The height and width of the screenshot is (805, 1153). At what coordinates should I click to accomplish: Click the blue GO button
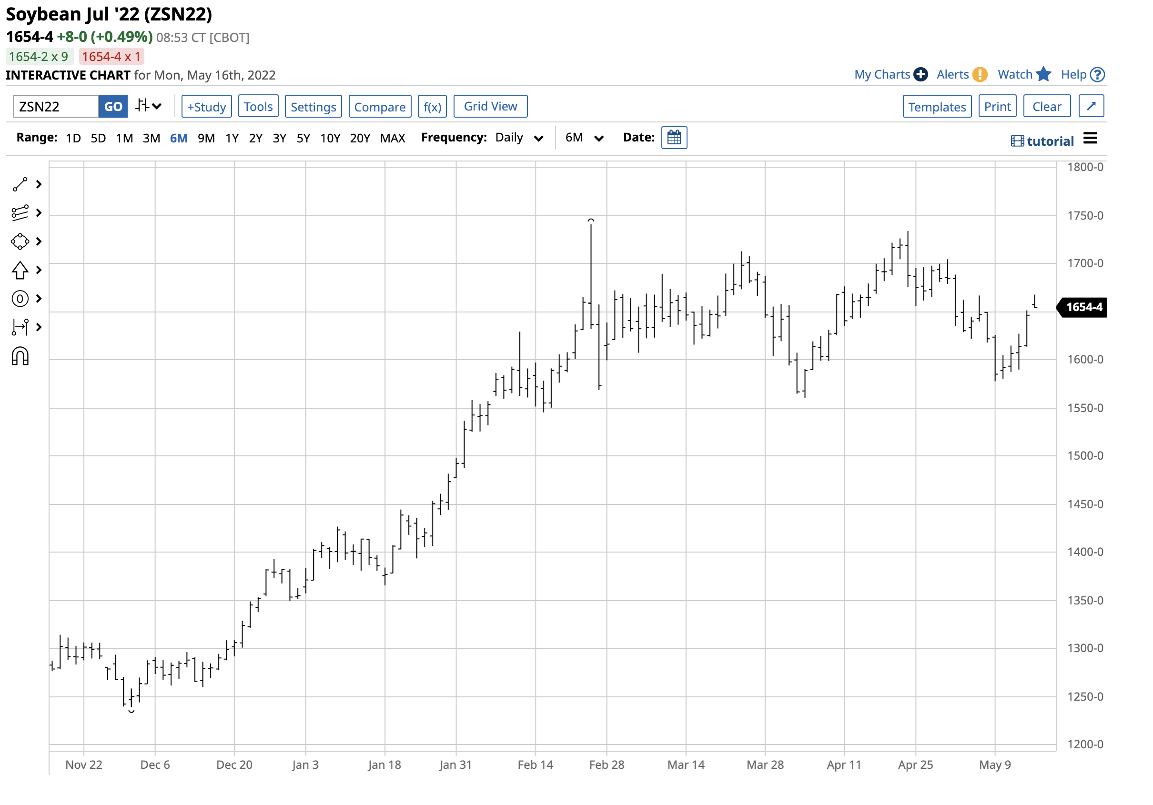click(113, 107)
